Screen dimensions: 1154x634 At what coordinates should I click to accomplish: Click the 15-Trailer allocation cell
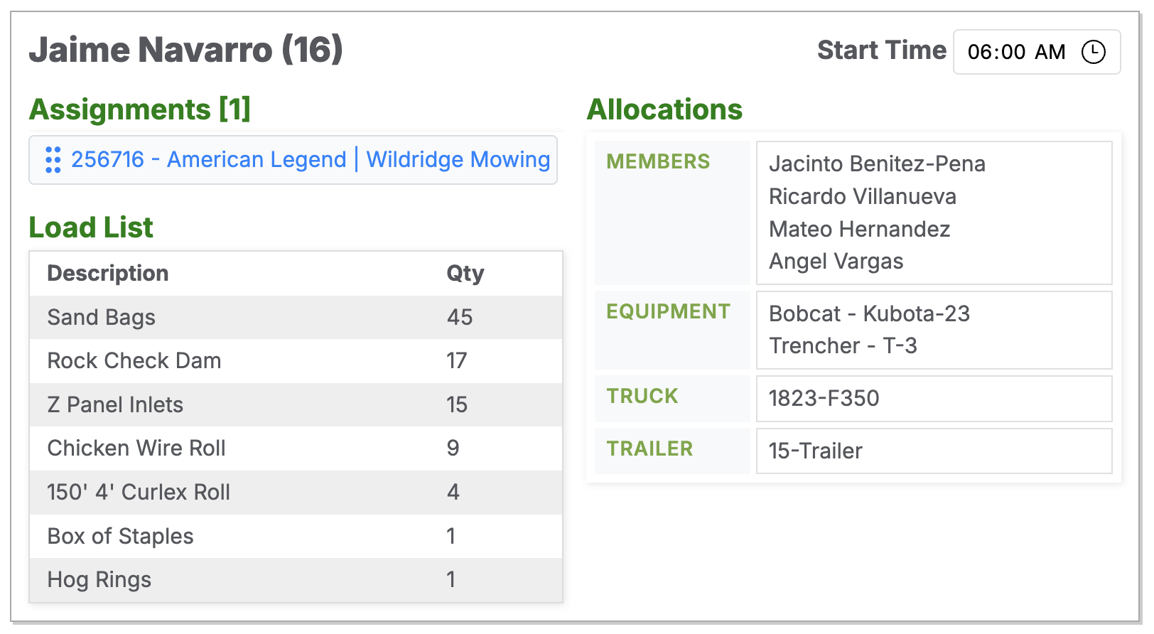[x=815, y=451]
